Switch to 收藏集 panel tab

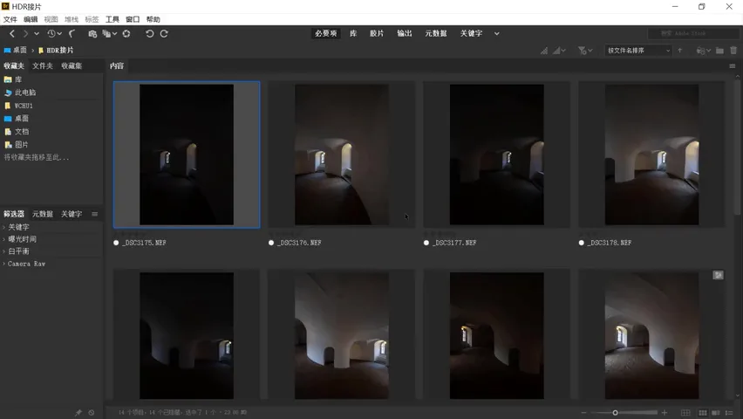[x=72, y=66]
